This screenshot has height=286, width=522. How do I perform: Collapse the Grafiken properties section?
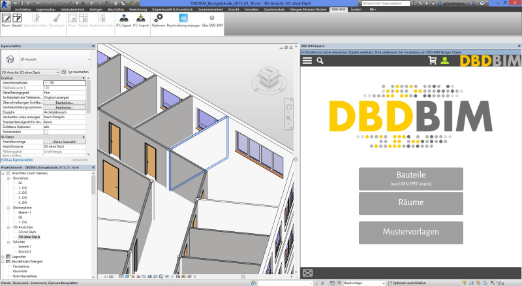coord(84,78)
